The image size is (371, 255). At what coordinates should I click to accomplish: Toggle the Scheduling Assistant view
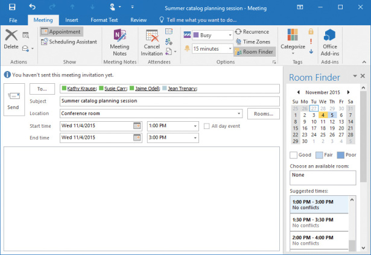coord(69,42)
